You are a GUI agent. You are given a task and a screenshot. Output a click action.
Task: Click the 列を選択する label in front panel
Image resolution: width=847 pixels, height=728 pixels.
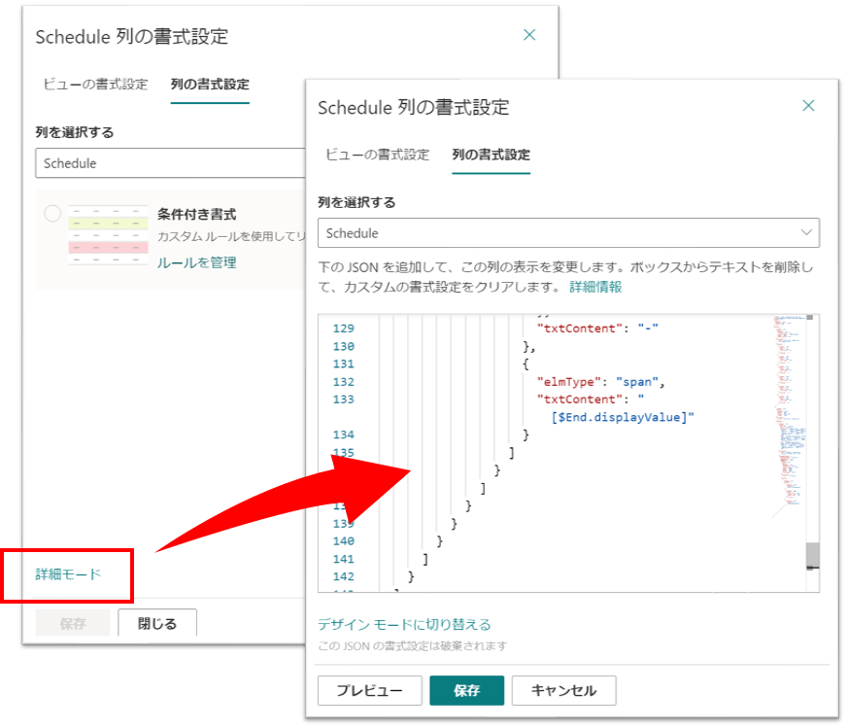(356, 203)
